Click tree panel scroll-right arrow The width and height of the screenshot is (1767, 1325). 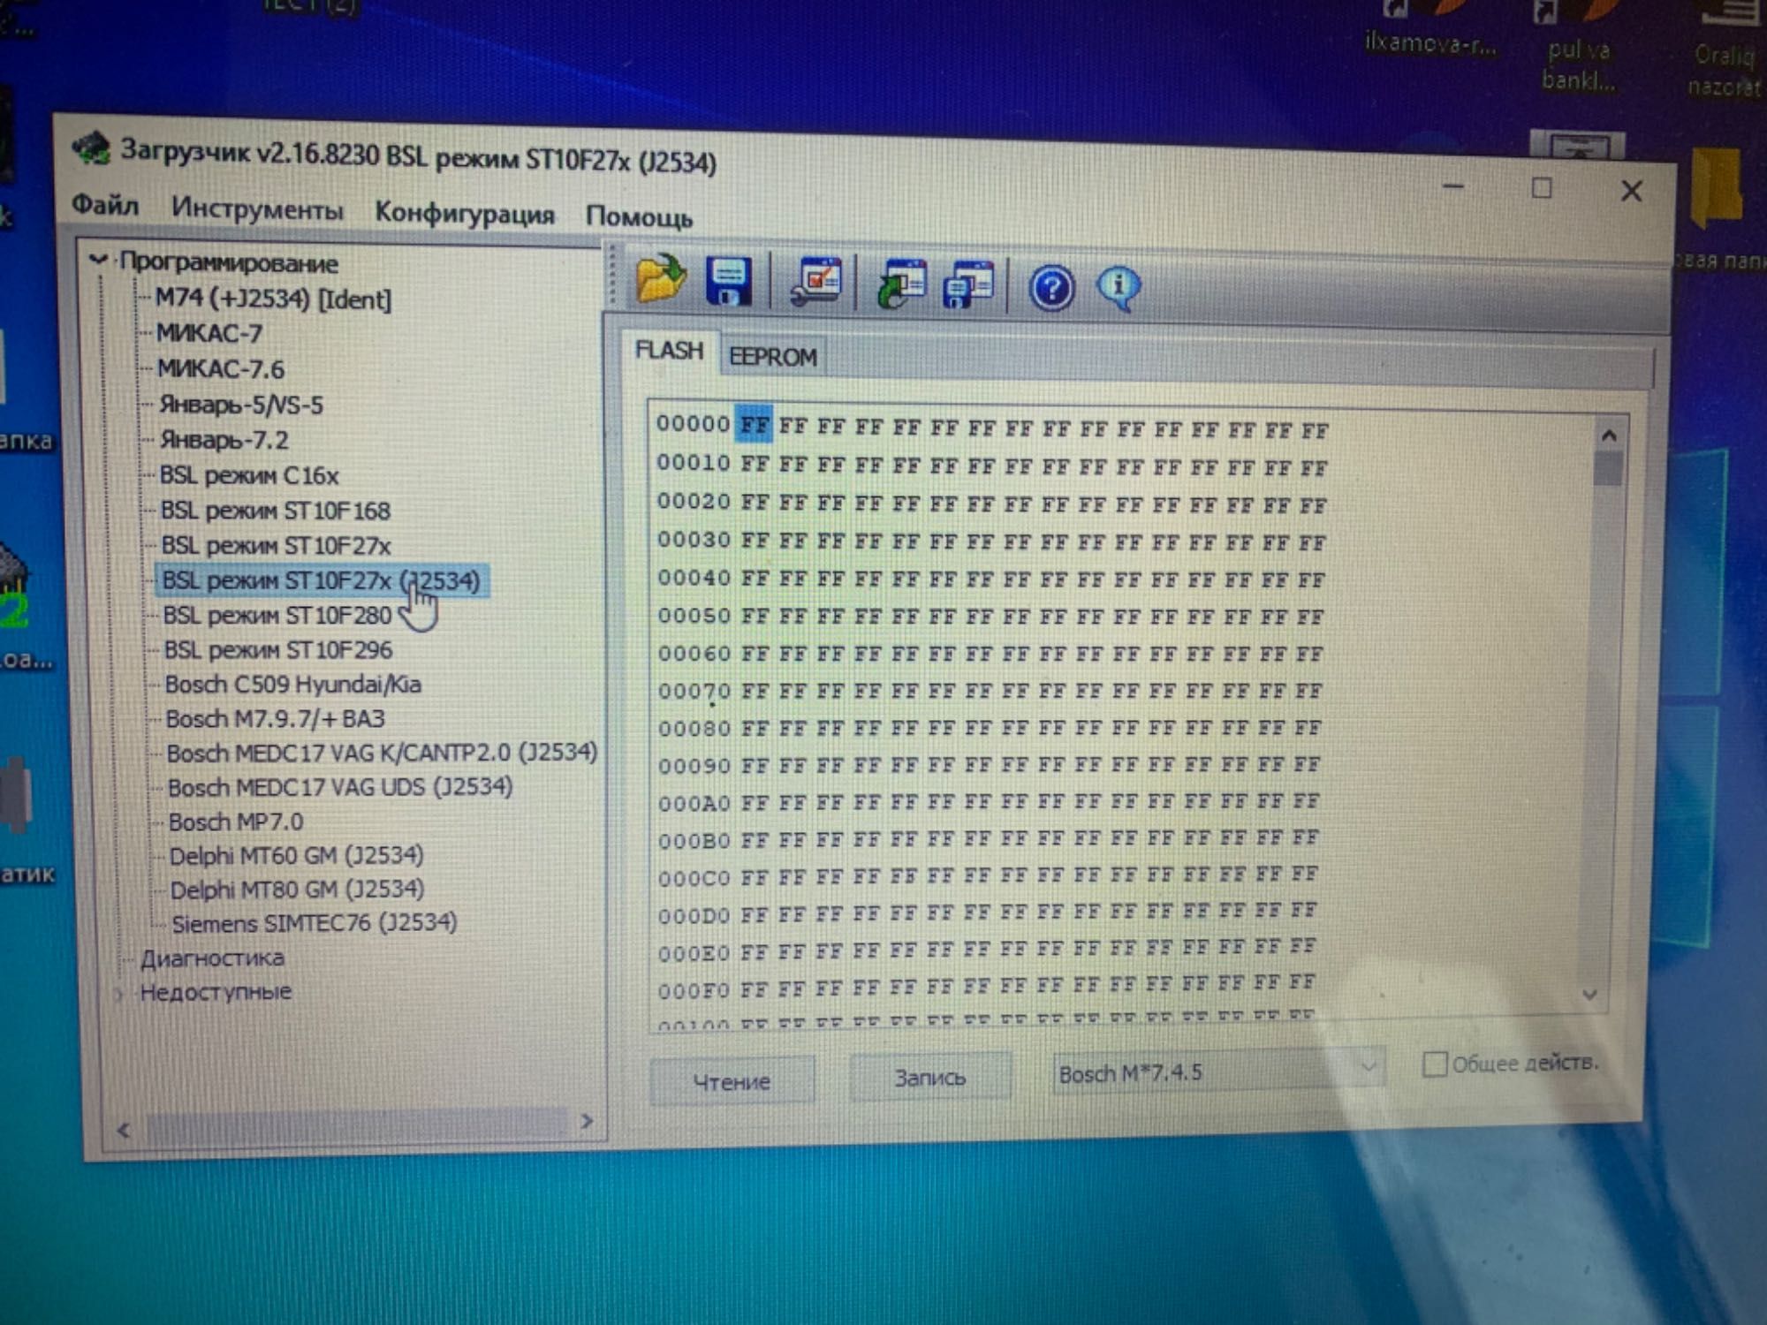pyautogui.click(x=587, y=1122)
